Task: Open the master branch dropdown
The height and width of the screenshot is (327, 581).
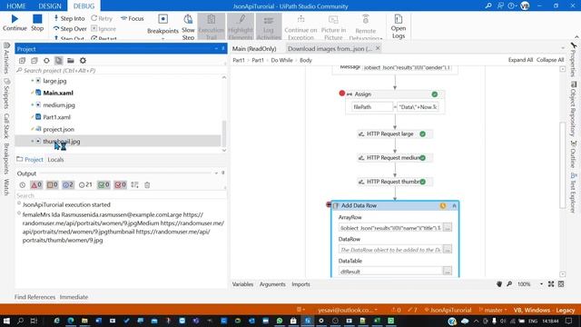Action: click(x=492, y=310)
